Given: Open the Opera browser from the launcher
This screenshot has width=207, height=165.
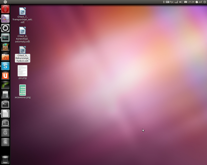Looking at the screenshot, I should point(5,9).
